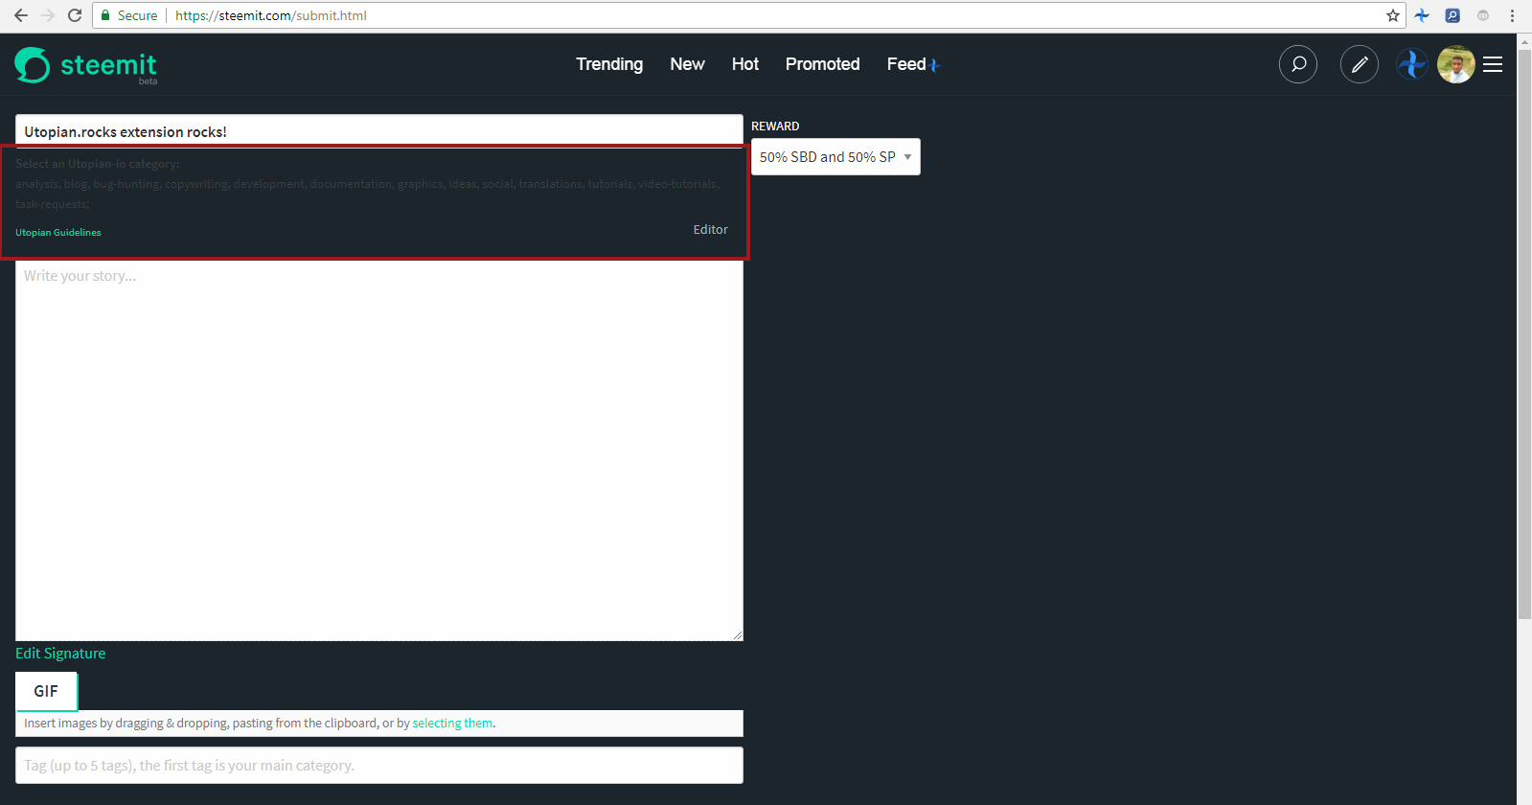Open the hamburger menu icon
1532x805 pixels.
[1493, 64]
